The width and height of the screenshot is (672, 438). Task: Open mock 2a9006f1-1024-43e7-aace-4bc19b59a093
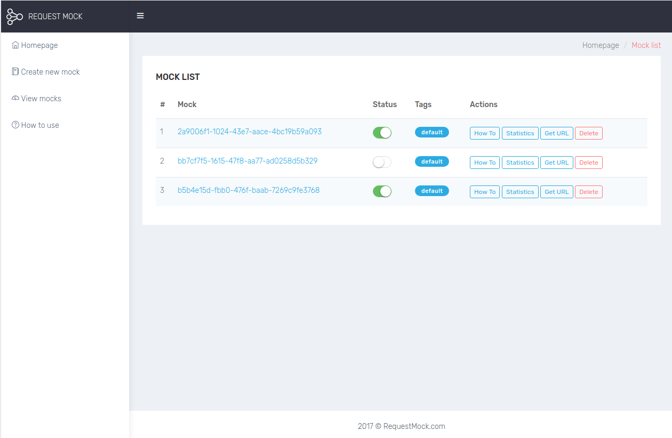click(x=250, y=132)
